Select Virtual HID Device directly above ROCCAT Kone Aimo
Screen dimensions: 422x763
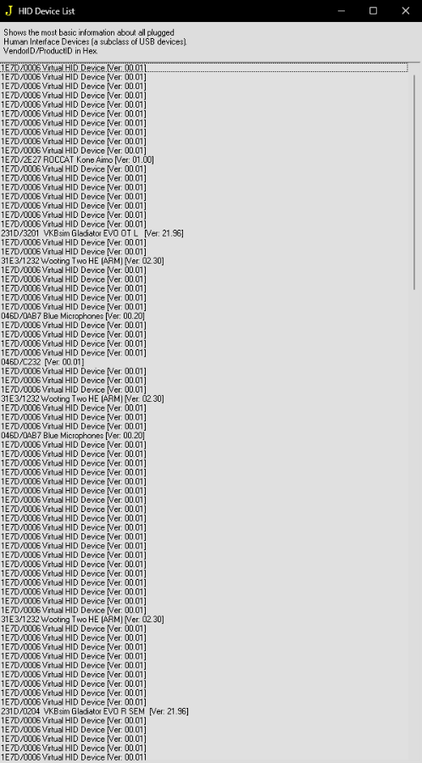[73, 150]
